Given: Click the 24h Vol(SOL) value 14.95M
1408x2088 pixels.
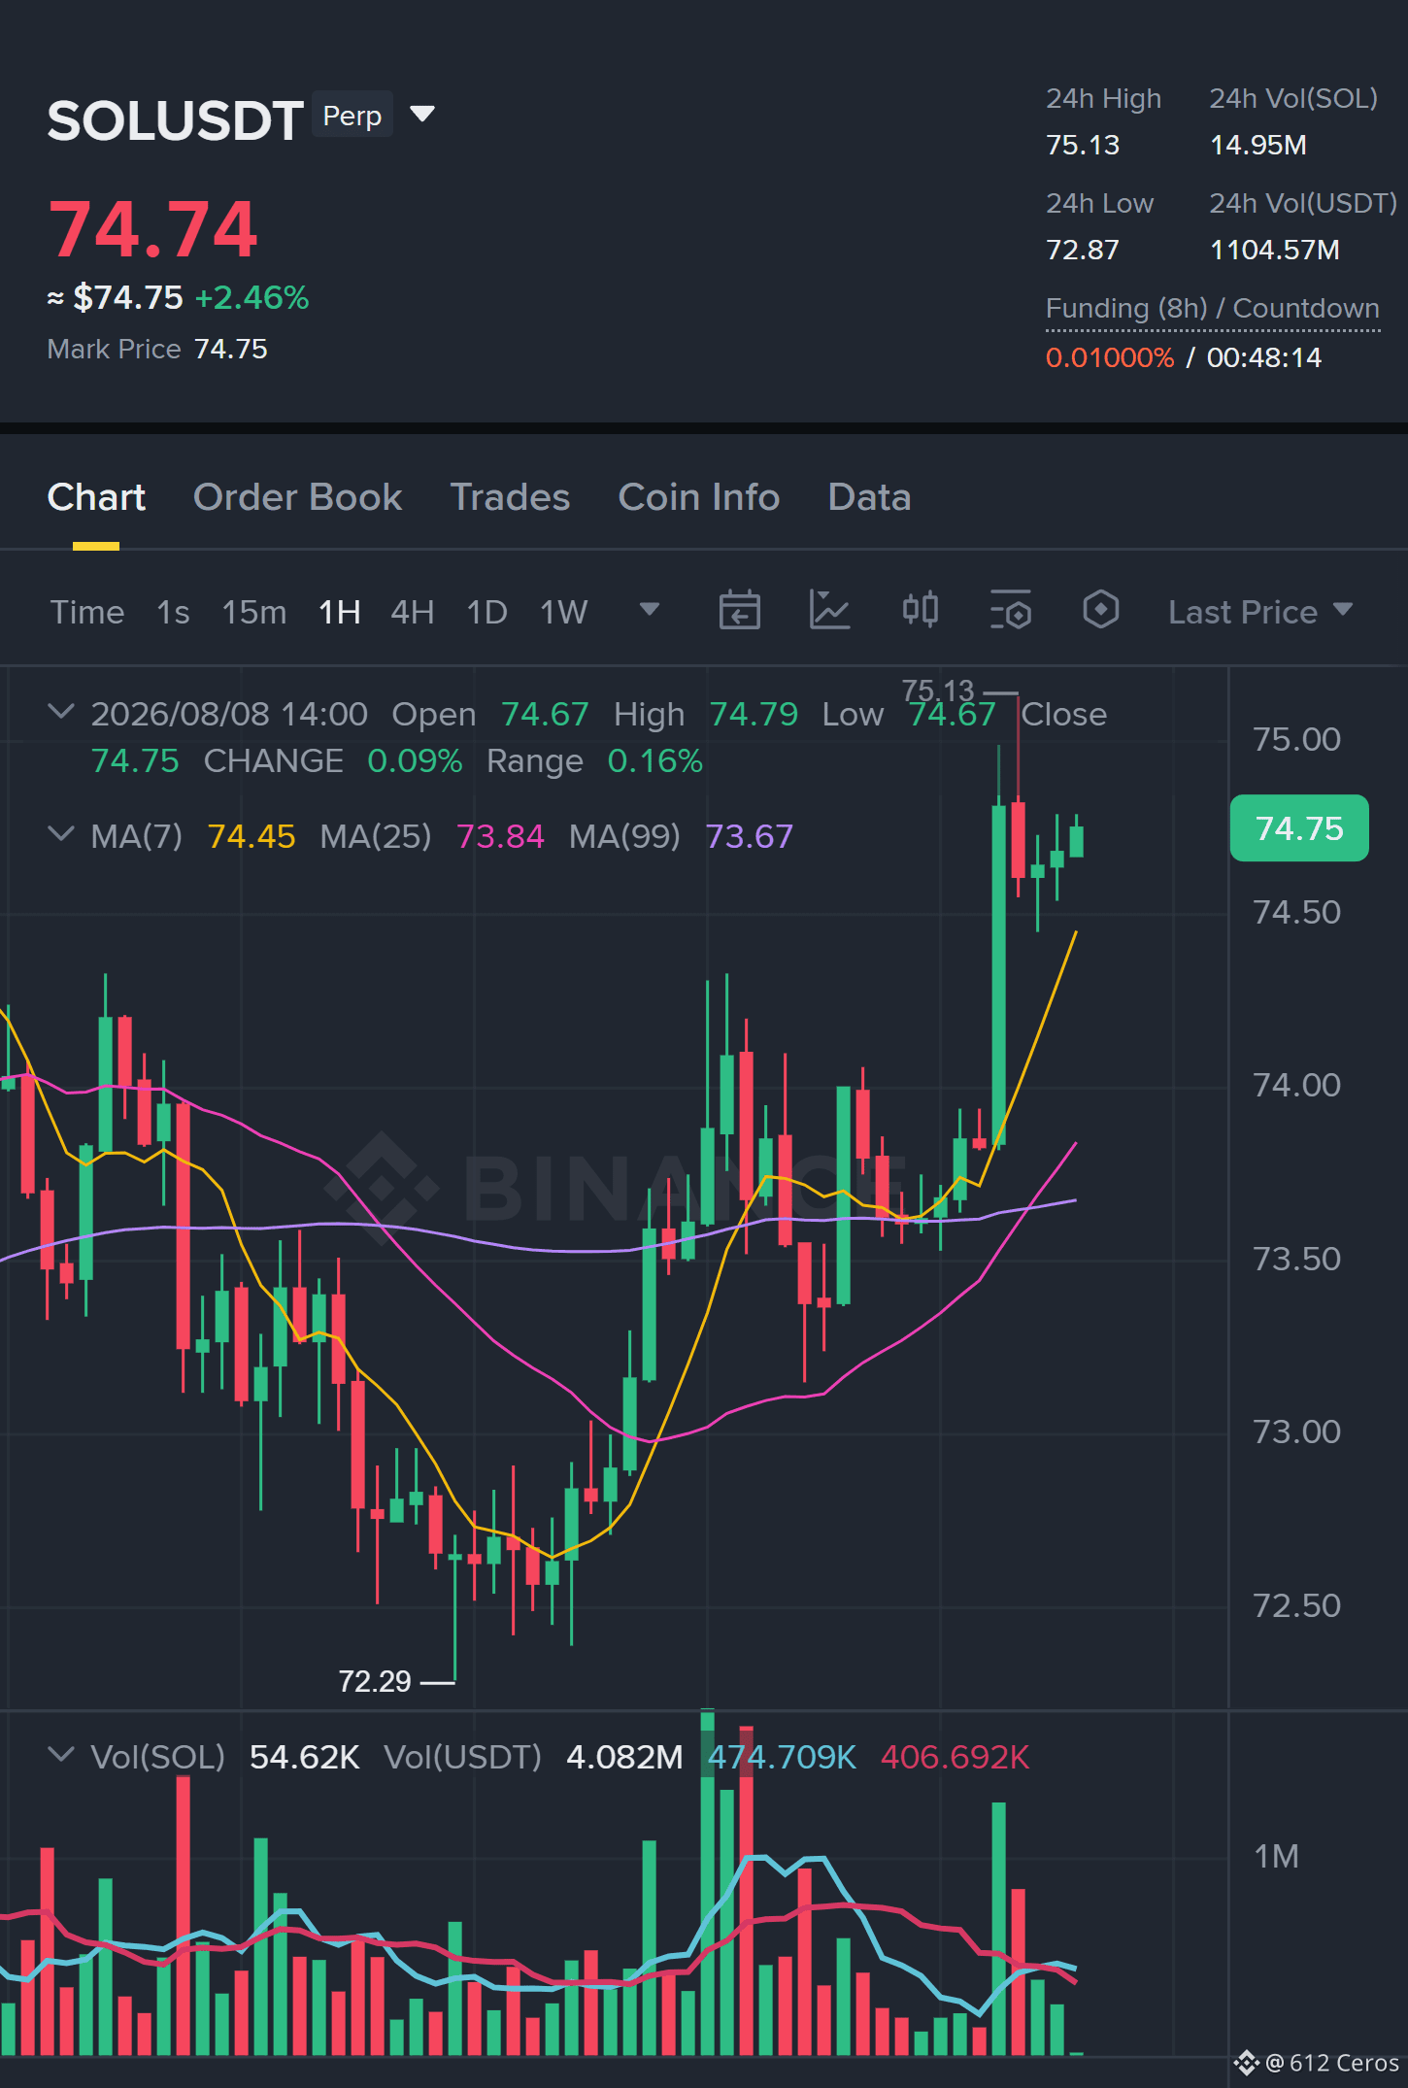Looking at the screenshot, I should tap(1258, 145).
